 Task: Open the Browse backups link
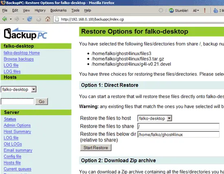19,59
